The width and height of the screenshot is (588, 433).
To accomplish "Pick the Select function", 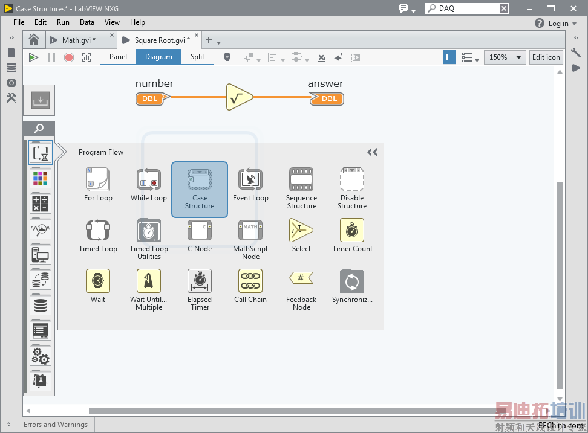I will click(x=301, y=236).
